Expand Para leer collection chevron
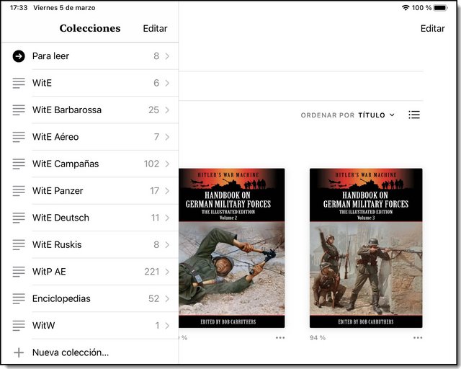461x369 pixels. click(167, 56)
